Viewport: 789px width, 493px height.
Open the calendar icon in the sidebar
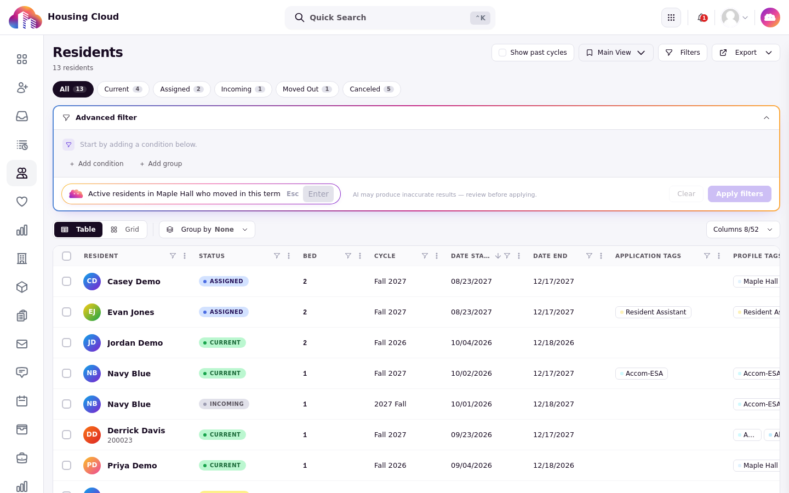[22, 401]
